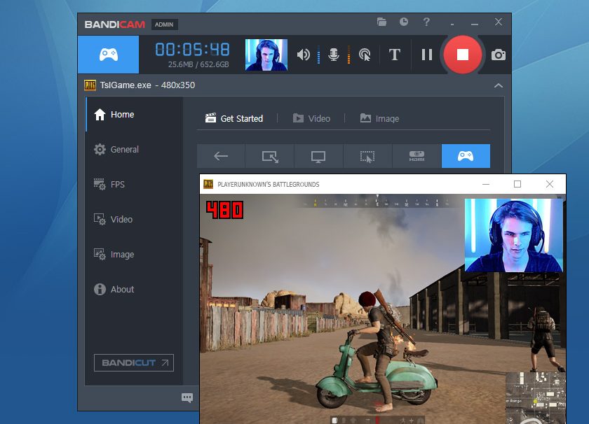The width and height of the screenshot is (589, 424).
Task: Toggle microphone recording
Action: pyautogui.click(x=333, y=55)
